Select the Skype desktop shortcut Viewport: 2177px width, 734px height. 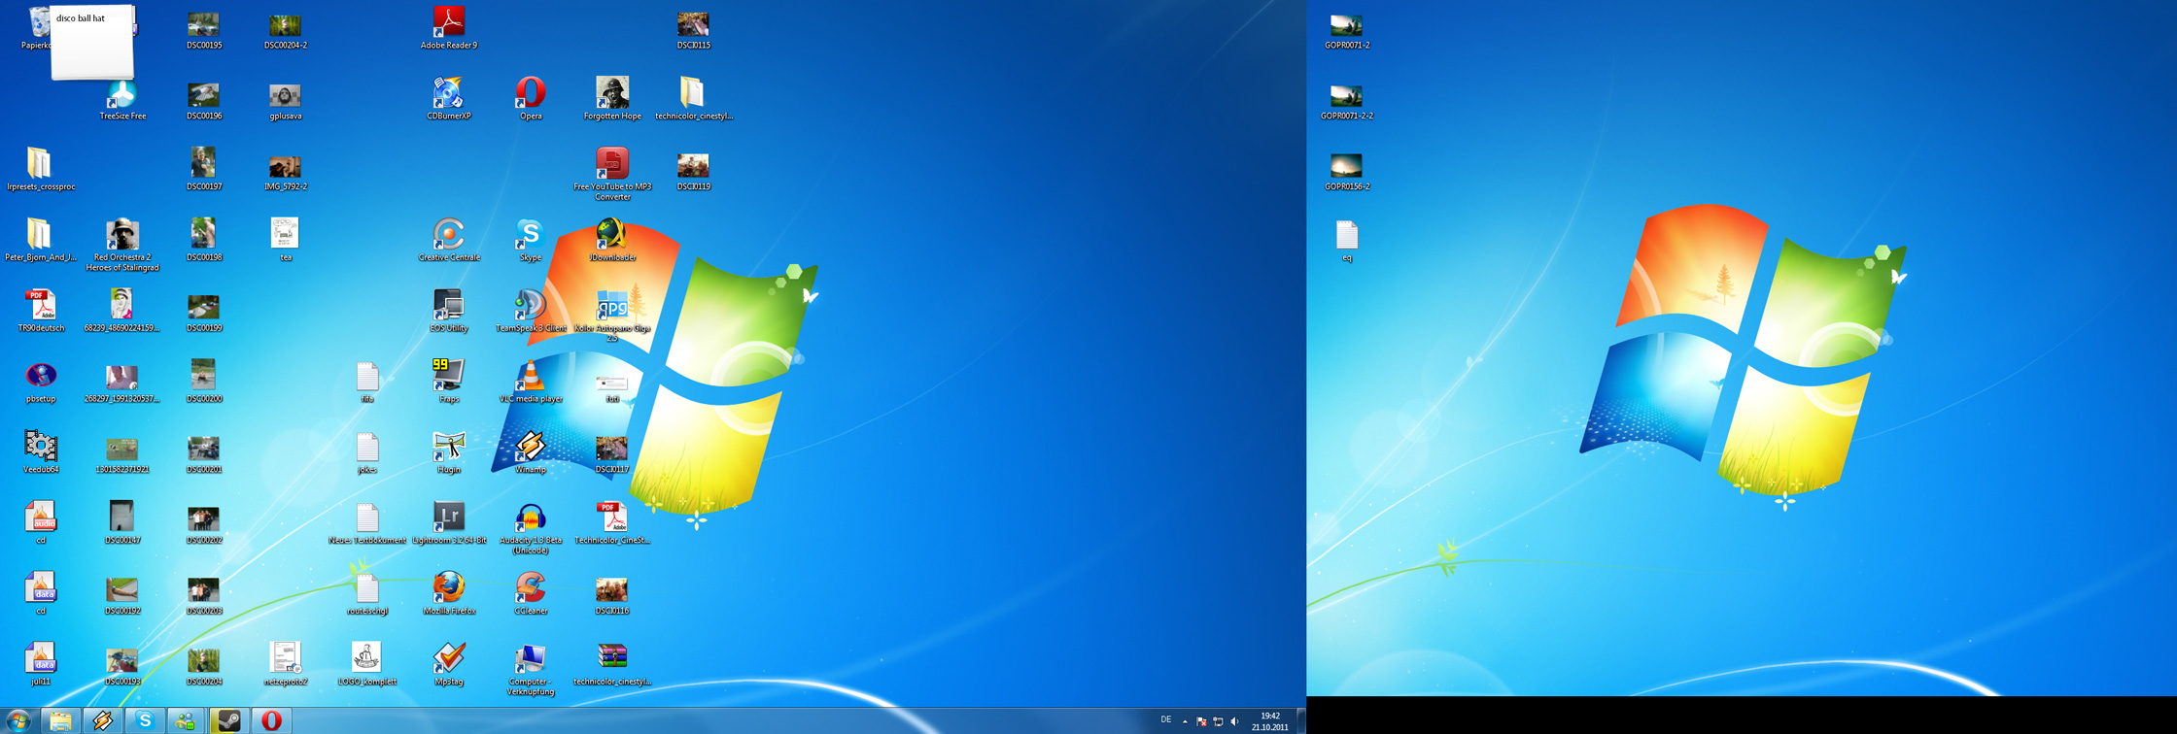(x=531, y=240)
